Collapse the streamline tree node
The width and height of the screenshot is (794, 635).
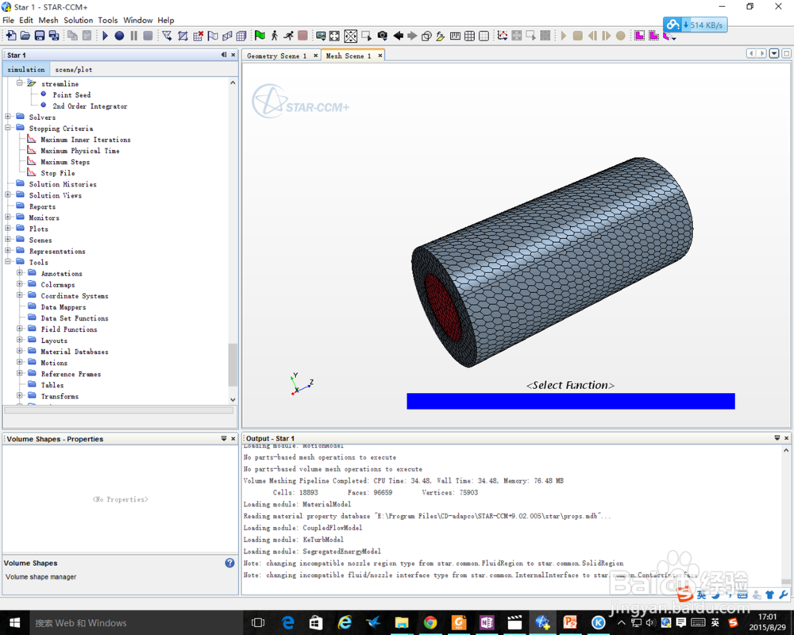tap(20, 83)
